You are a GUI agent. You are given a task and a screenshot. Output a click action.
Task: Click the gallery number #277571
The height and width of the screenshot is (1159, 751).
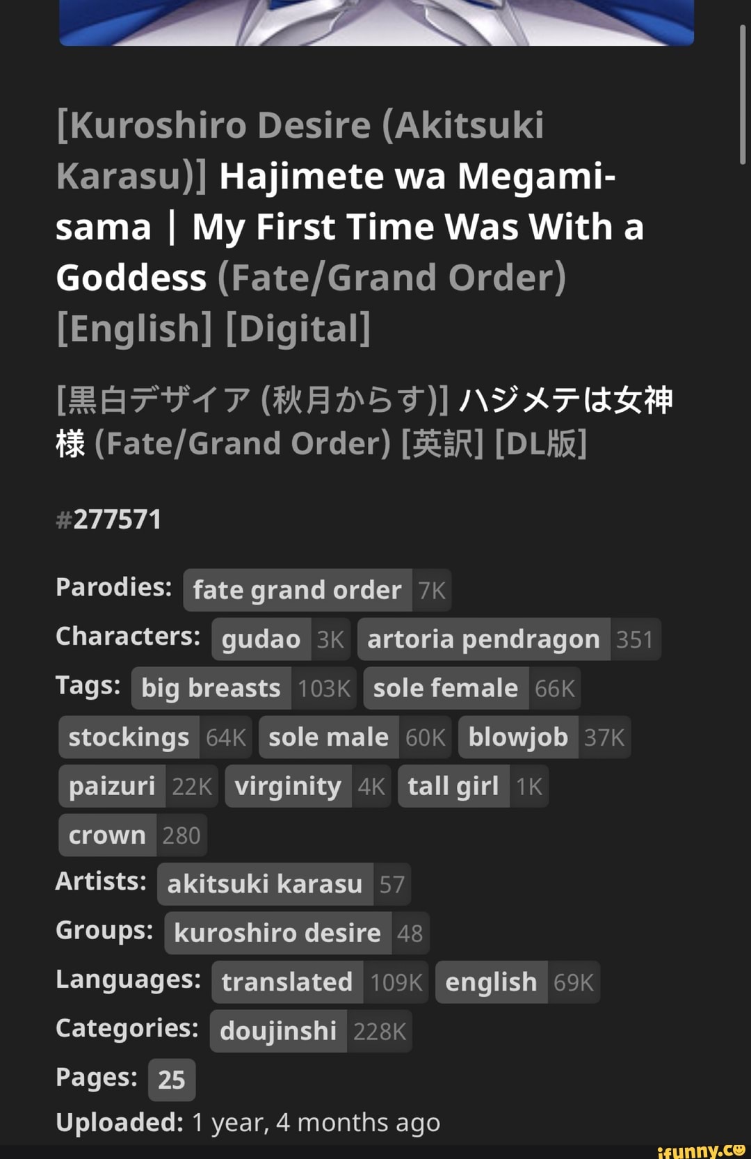pyautogui.click(x=109, y=519)
